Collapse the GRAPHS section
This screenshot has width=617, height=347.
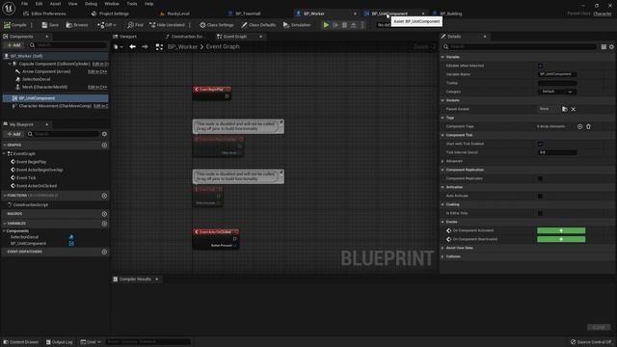(4, 146)
